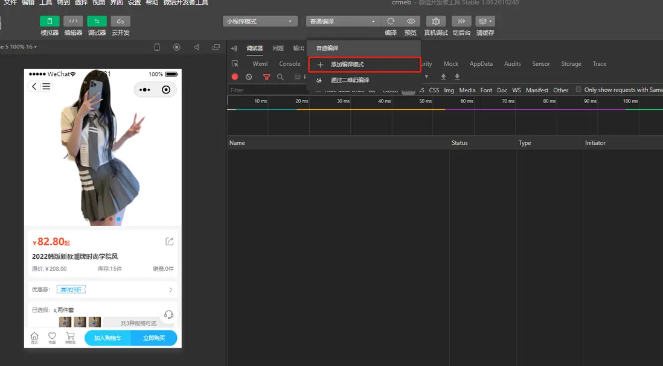Open the 小程序模式 mode dropdown
The height and width of the screenshot is (366, 663).
coord(260,21)
